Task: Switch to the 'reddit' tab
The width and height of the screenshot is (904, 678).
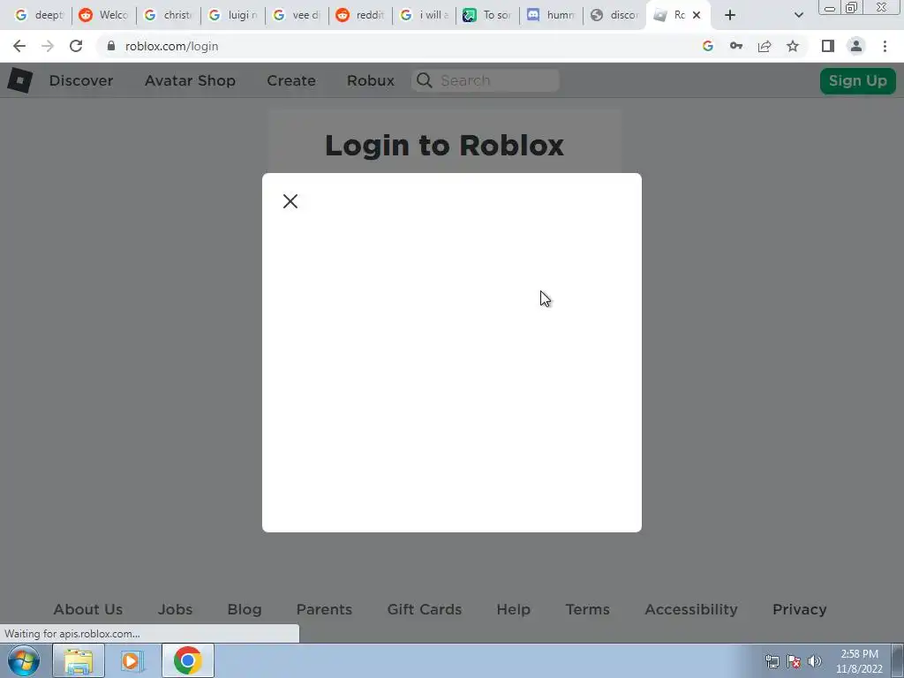Action: pos(361,15)
